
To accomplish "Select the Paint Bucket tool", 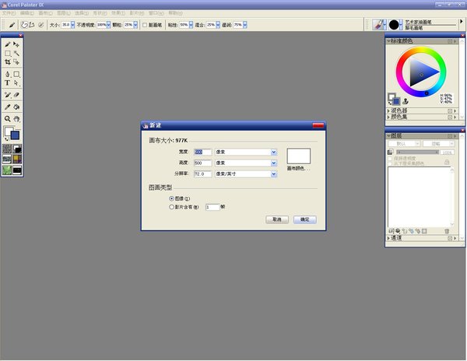I will point(16,107).
